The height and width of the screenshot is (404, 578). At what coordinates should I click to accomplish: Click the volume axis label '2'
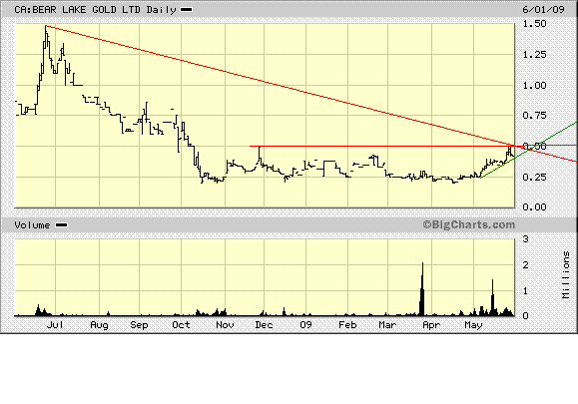(526, 265)
